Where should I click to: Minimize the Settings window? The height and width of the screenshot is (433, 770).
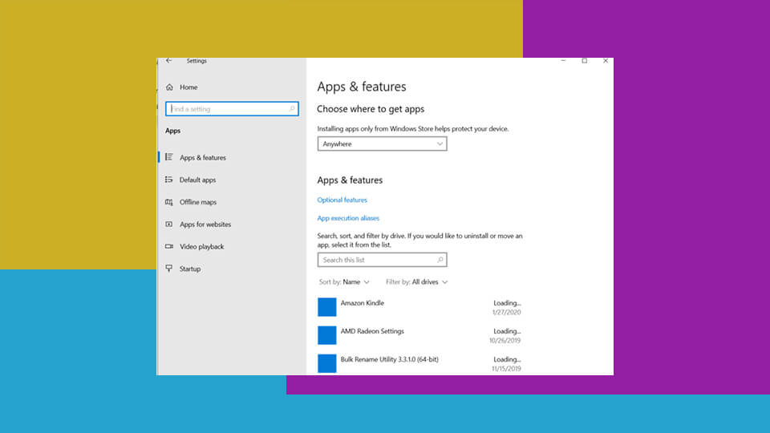pos(563,61)
